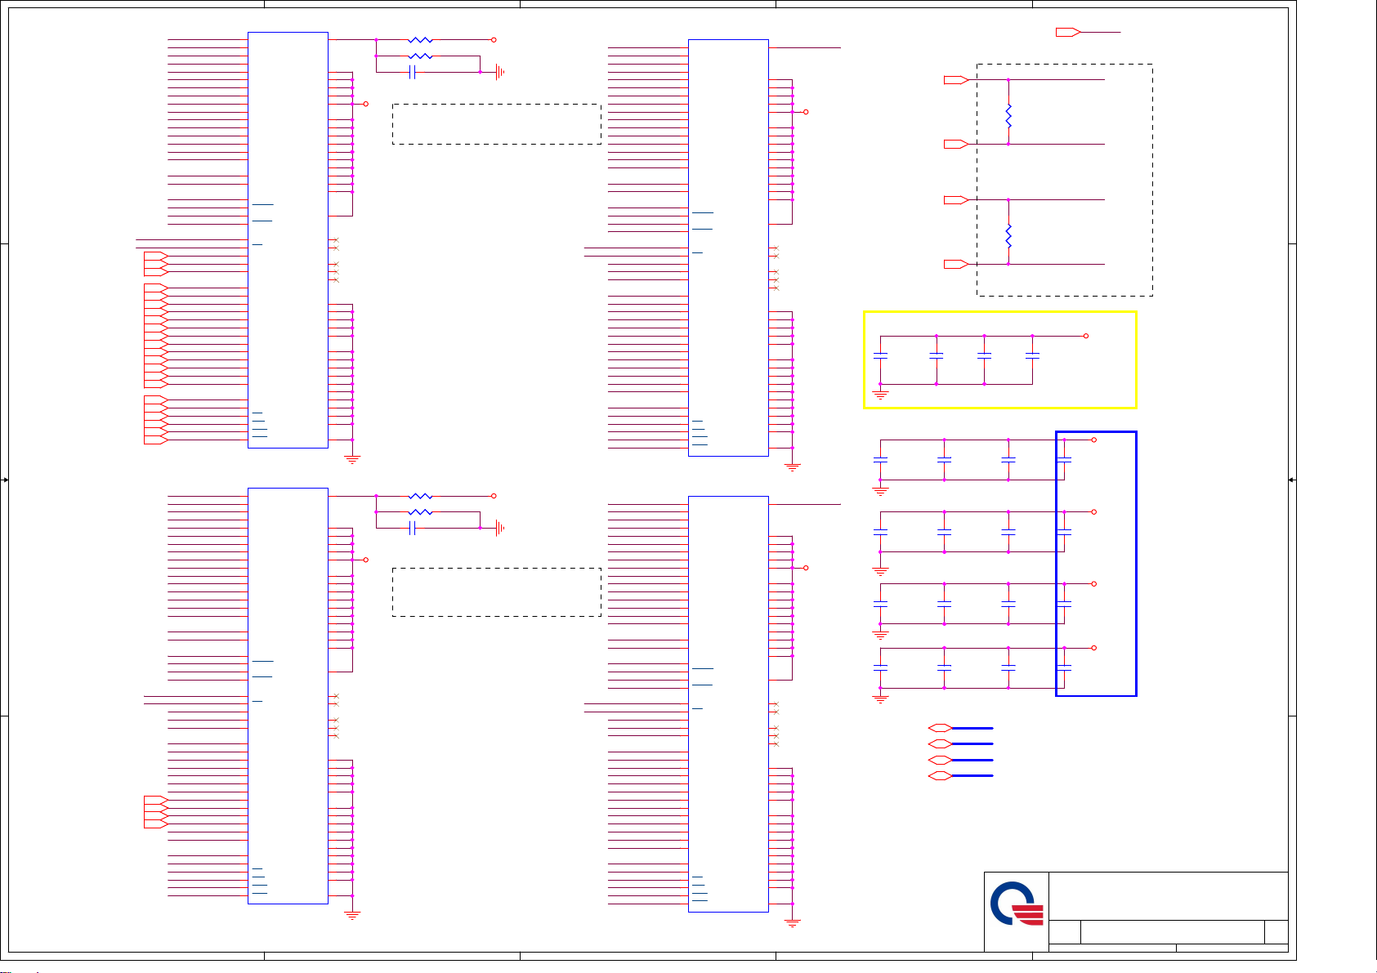Click the ground symbol inside the yellow-outlined capacitor group
Image resolution: width=1377 pixels, height=973 pixels.
(x=880, y=394)
